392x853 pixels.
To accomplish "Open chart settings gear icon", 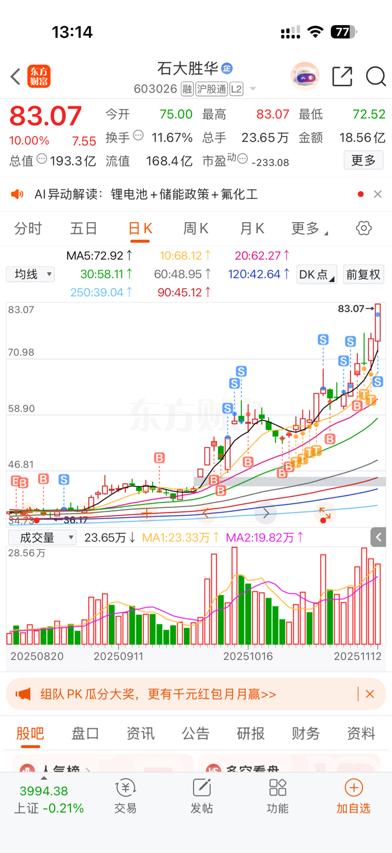I will point(364,228).
